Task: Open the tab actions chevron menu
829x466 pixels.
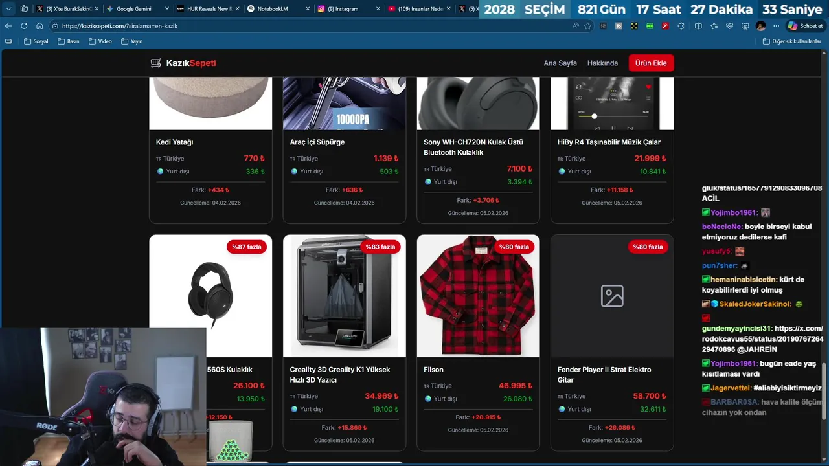Action: [x=8, y=8]
